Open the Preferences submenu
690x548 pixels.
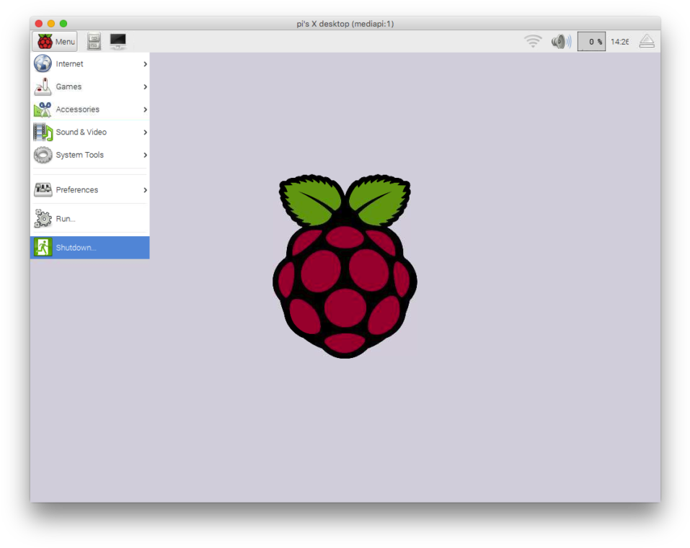pyautogui.click(x=90, y=190)
